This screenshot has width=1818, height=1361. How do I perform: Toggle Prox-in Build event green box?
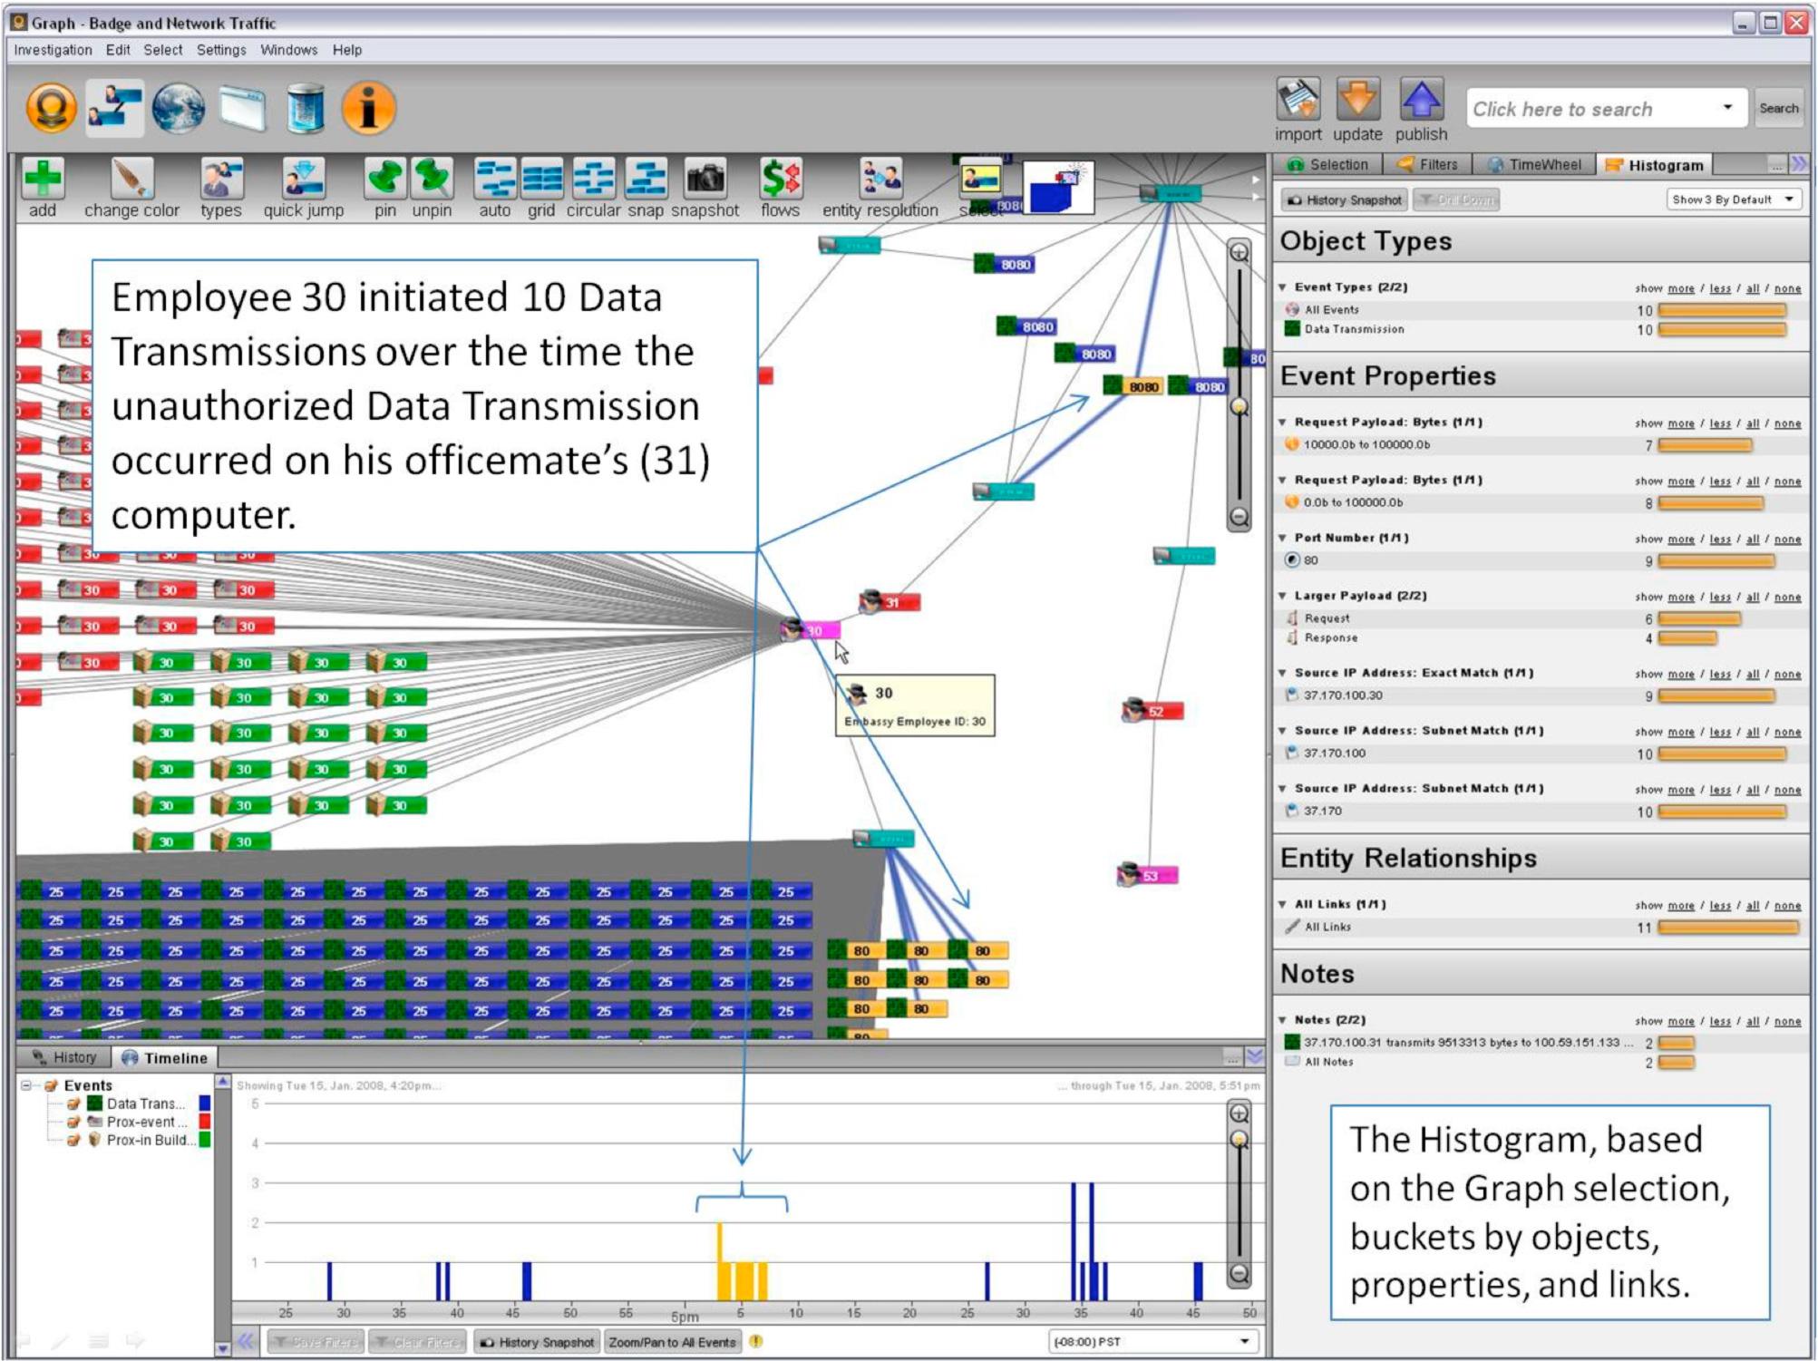click(205, 1140)
